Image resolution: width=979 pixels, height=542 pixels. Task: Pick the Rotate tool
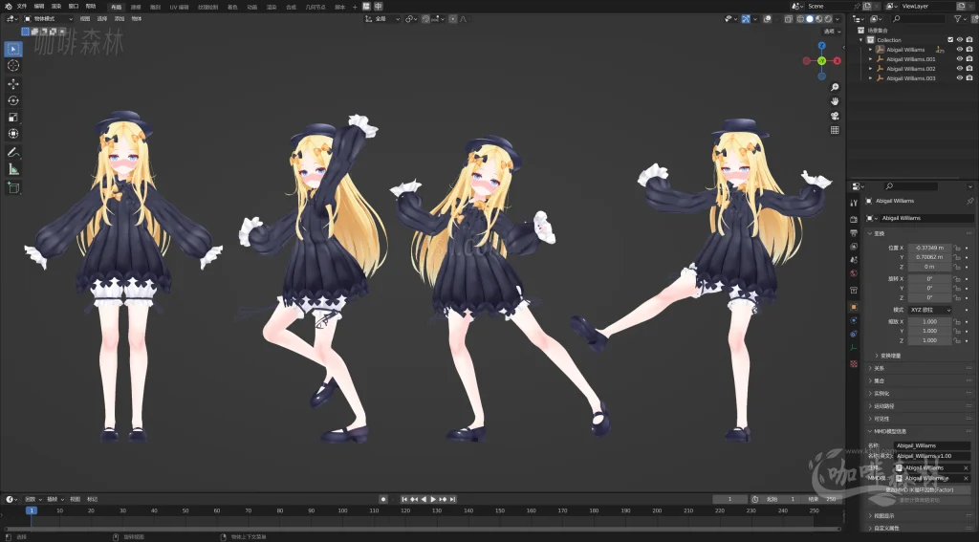pyautogui.click(x=13, y=100)
